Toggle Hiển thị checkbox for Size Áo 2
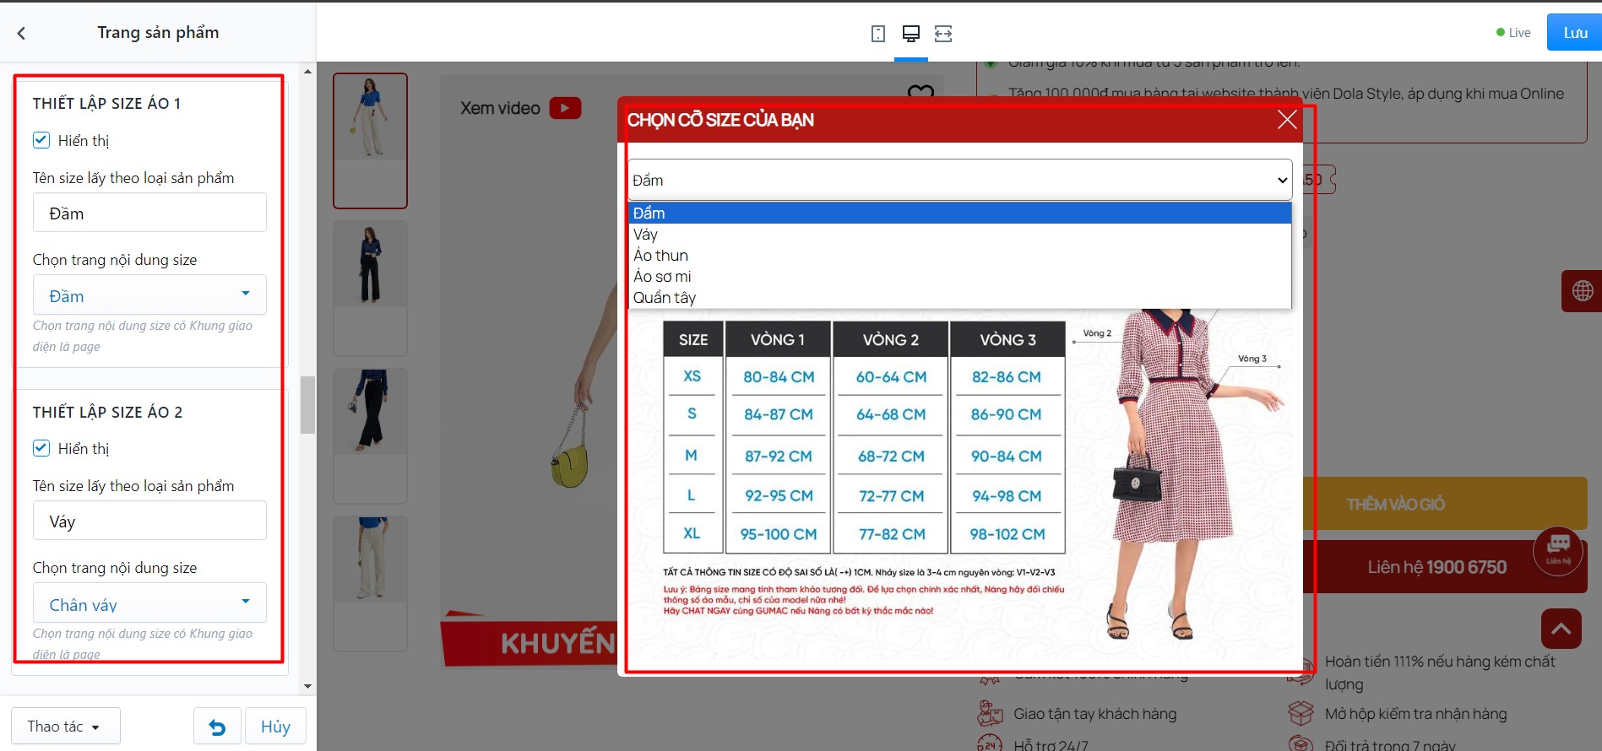This screenshot has width=1602, height=751. click(41, 448)
